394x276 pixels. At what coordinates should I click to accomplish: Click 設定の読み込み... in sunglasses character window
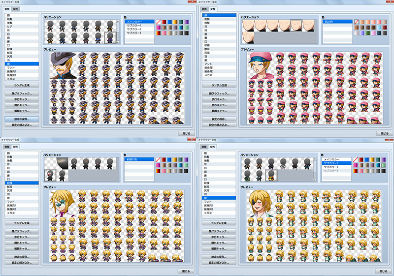point(22,263)
